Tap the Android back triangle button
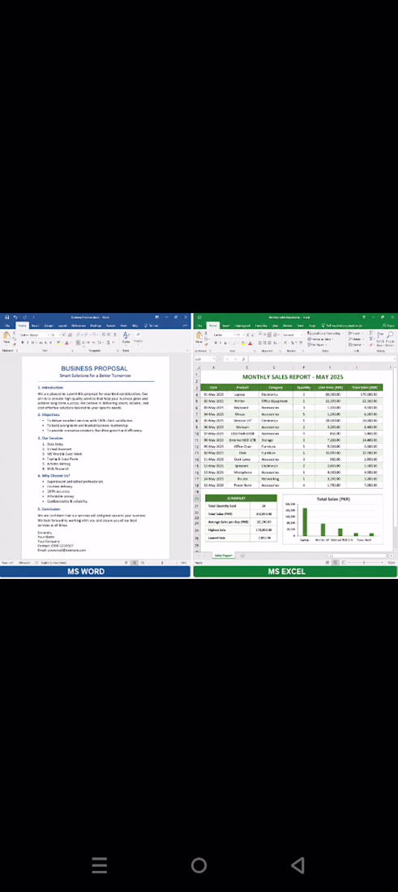 point(298,865)
